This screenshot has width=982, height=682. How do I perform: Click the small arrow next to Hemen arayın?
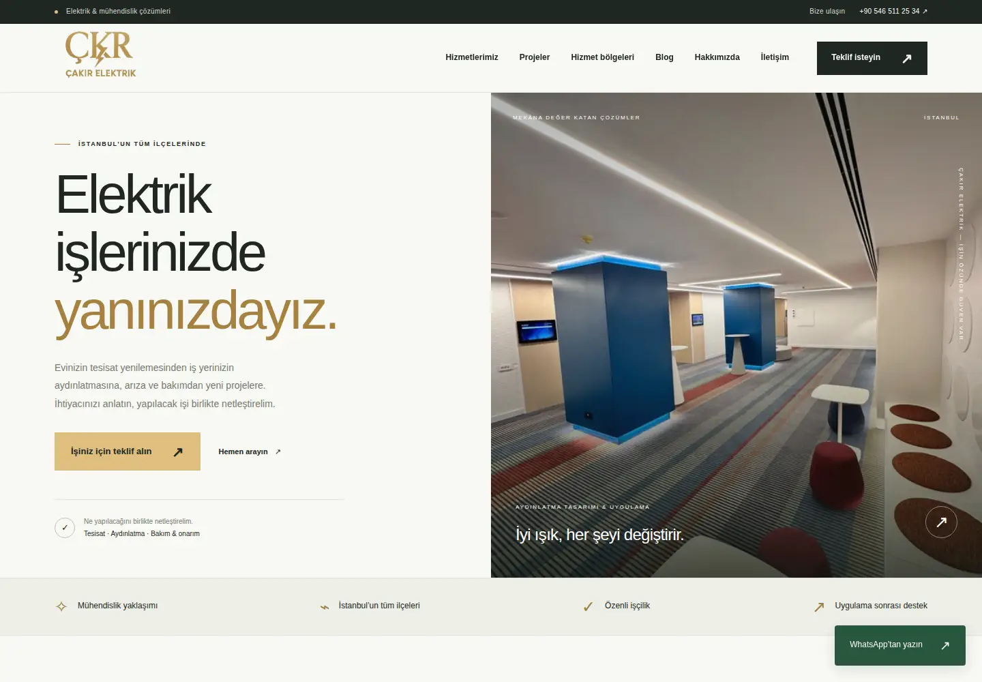pyautogui.click(x=278, y=451)
